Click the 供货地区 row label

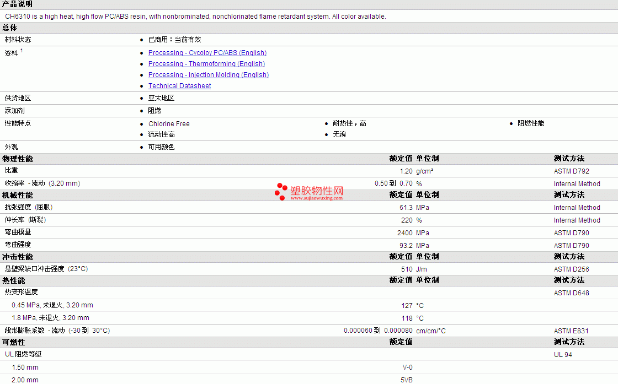click(18, 98)
